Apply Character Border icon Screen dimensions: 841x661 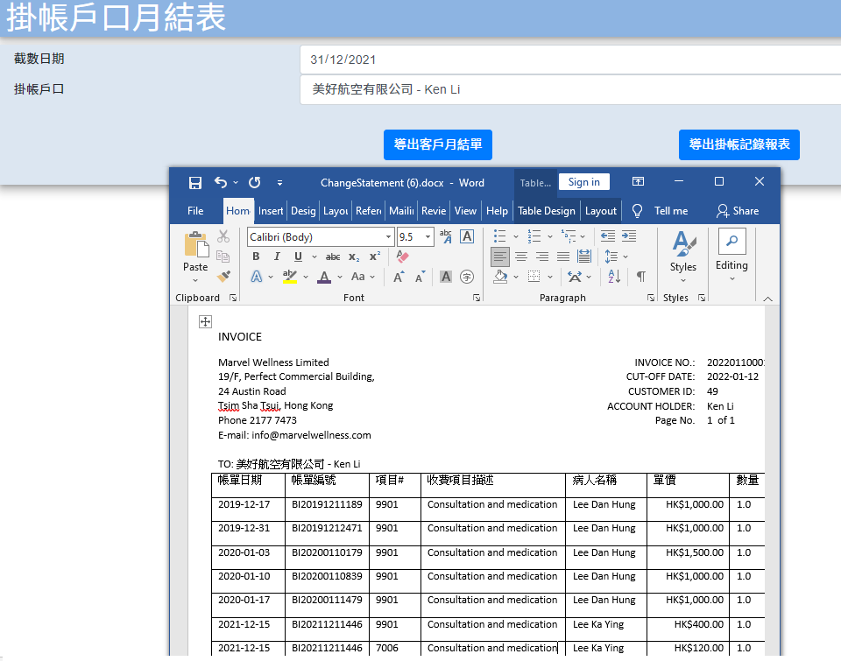467,236
